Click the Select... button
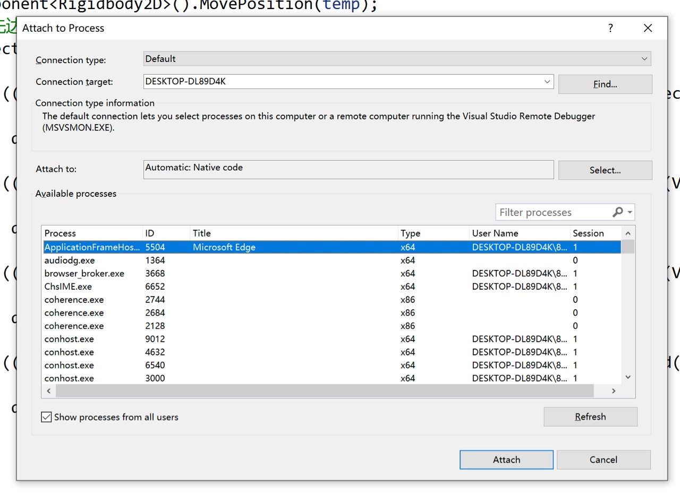 (605, 170)
